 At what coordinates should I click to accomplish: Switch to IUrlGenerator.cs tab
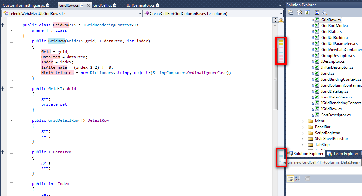(x=142, y=5)
